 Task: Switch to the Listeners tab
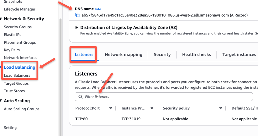pos(84,54)
